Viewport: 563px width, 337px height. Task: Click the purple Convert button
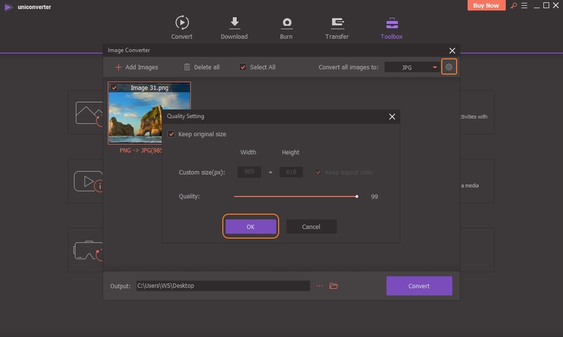click(419, 286)
